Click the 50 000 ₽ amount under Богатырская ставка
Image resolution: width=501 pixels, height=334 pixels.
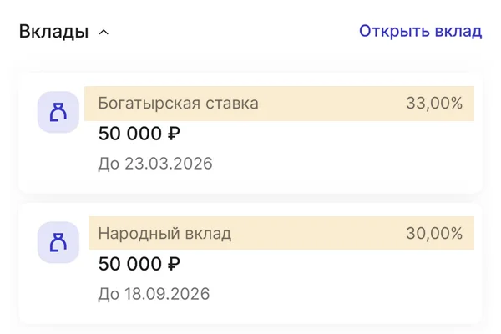coord(139,134)
